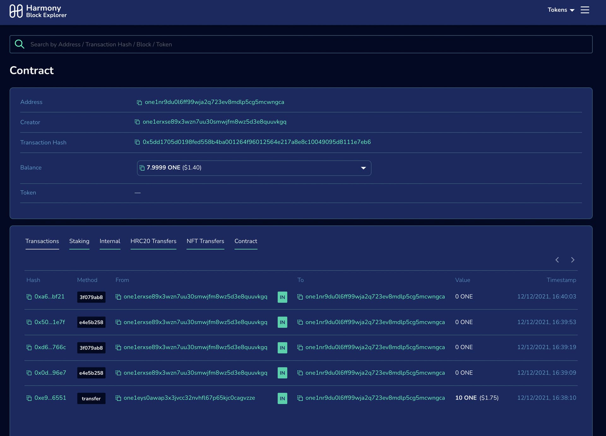Focus the address/hash search field

pyautogui.click(x=301, y=44)
